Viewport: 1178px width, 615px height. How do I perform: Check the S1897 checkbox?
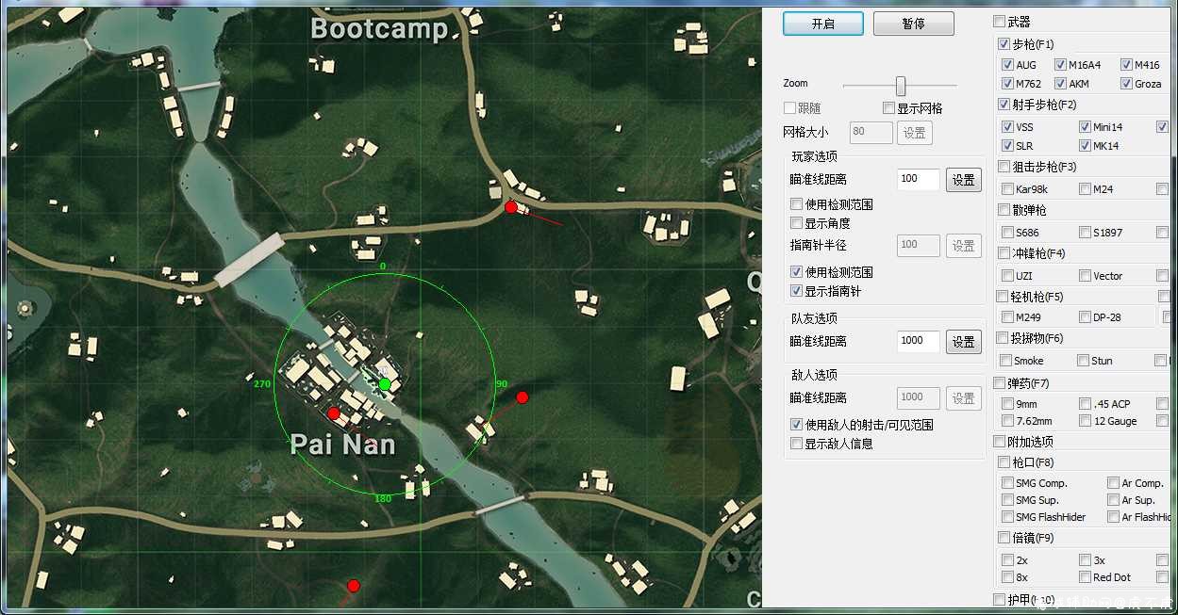(x=1085, y=233)
